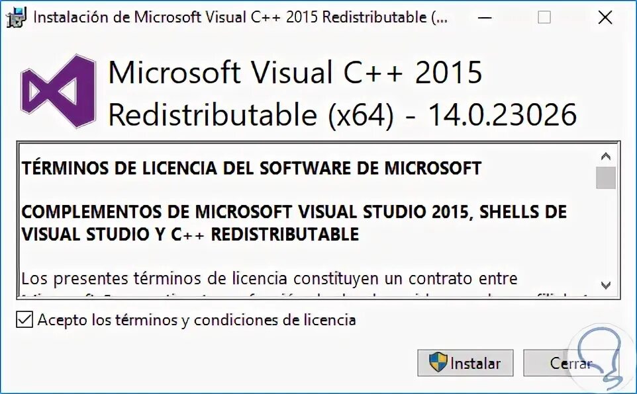Click the license scrollbar thumb
The height and width of the screenshot is (394, 637).
point(606,178)
